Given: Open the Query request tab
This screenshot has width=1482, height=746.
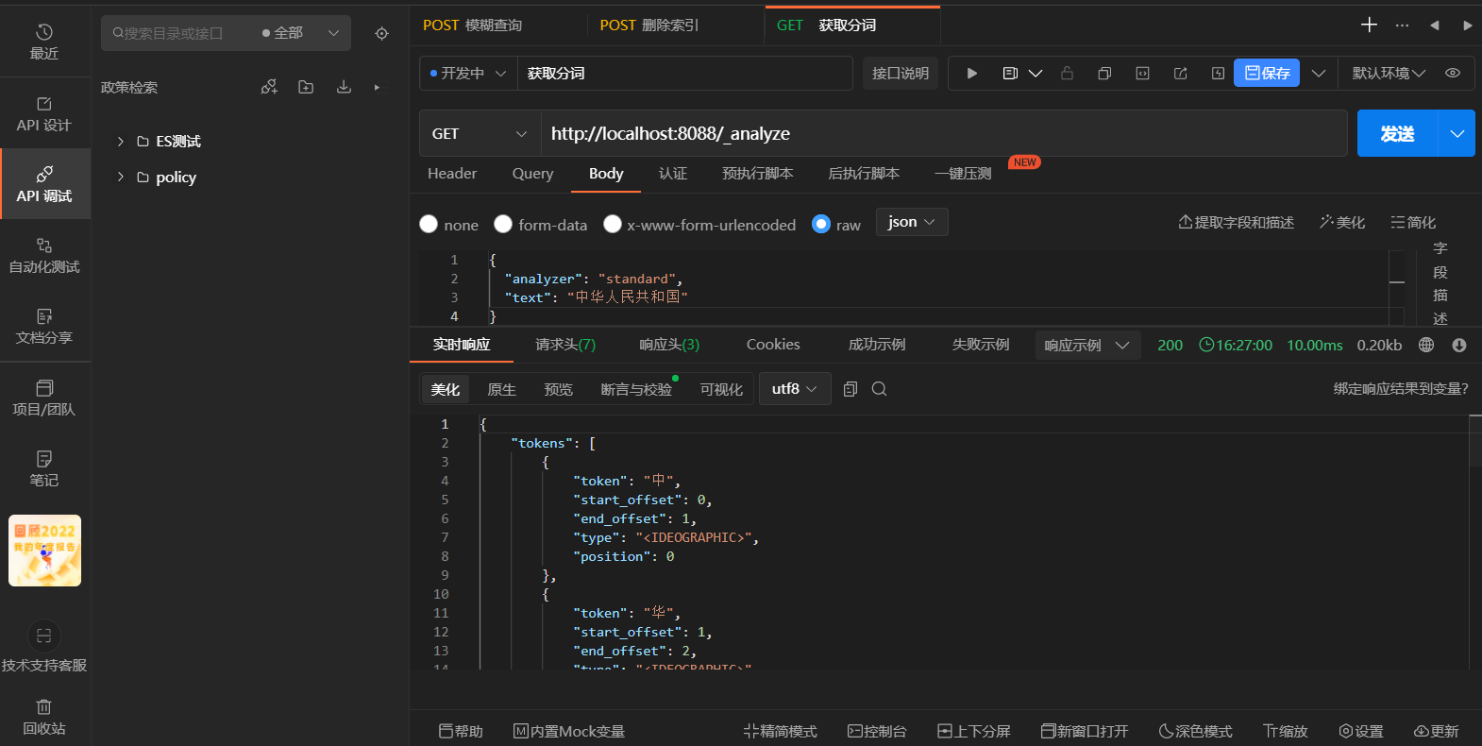Looking at the screenshot, I should click(x=532, y=174).
